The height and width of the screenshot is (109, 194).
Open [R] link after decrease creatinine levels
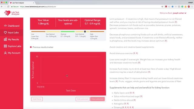(139, 63)
